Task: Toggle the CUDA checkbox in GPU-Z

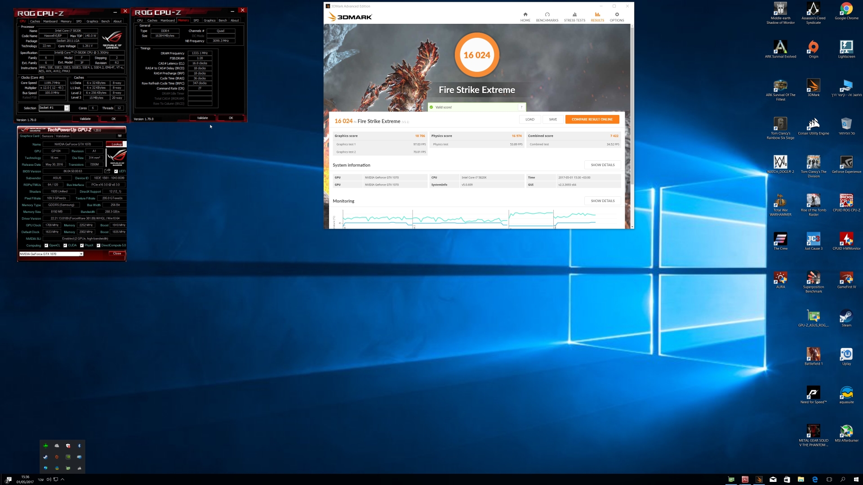Action: click(x=65, y=246)
